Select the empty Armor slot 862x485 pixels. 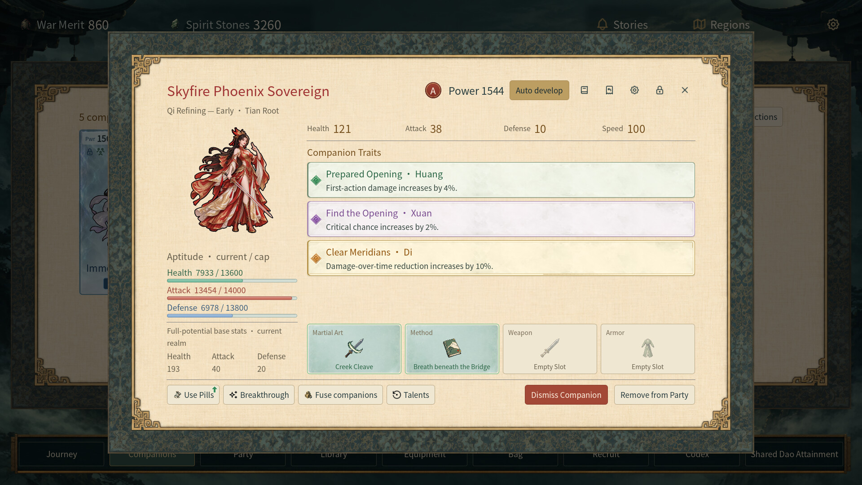point(648,349)
